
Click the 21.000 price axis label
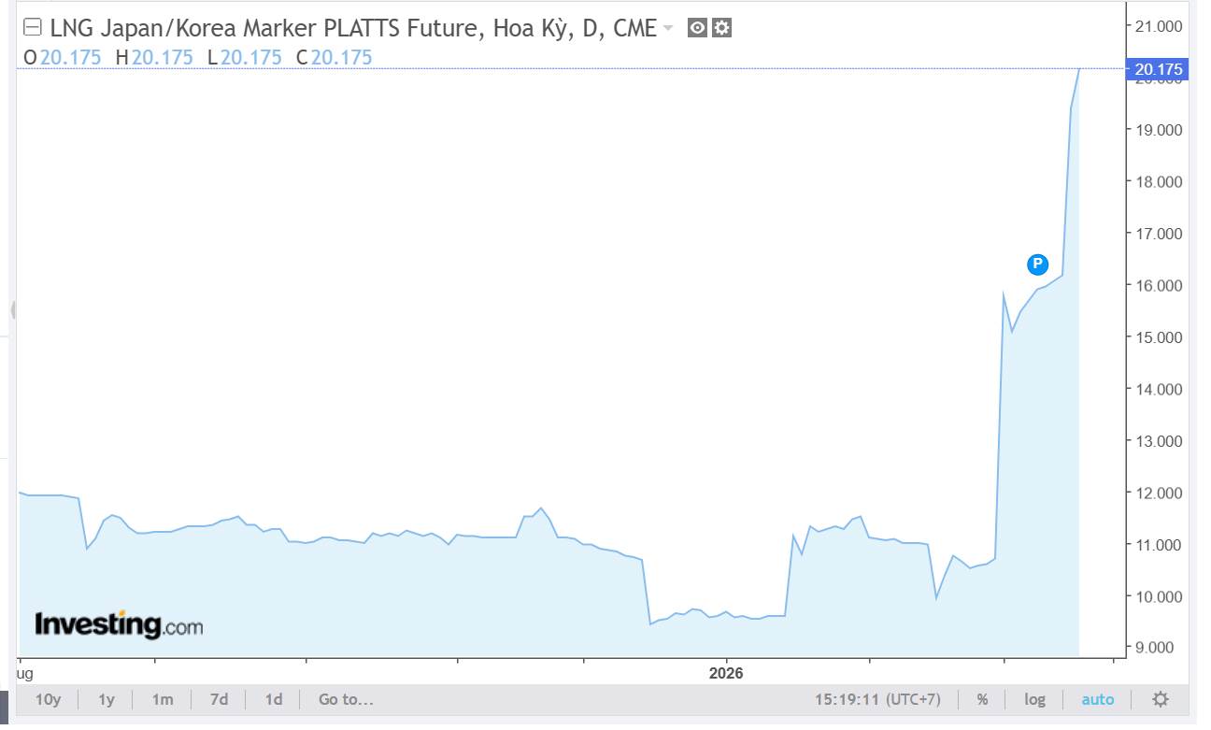[1157, 26]
